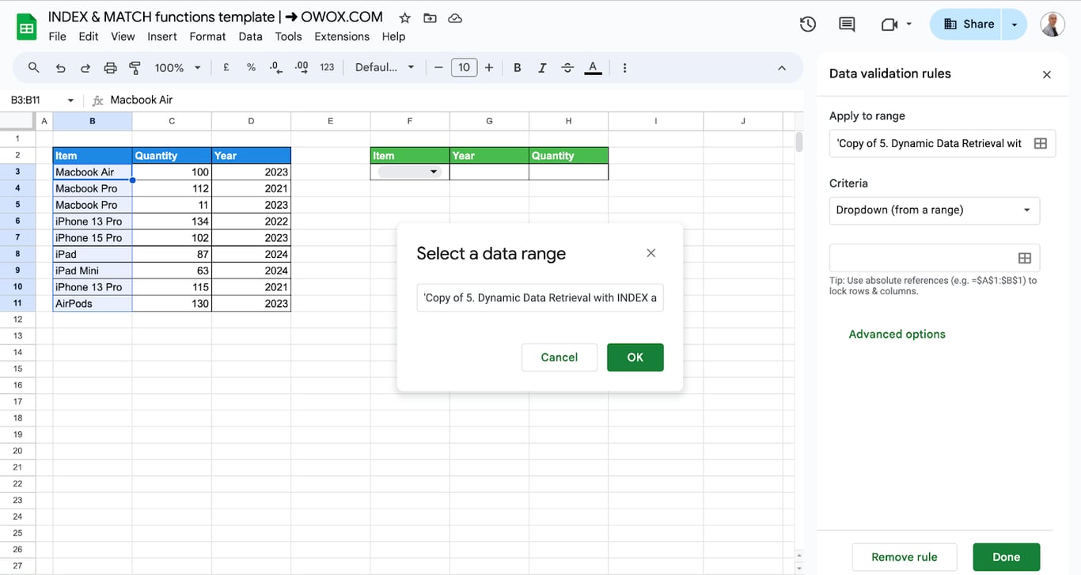Star this spreadsheet document
Viewport: 1081px width, 575px height.
pos(404,17)
